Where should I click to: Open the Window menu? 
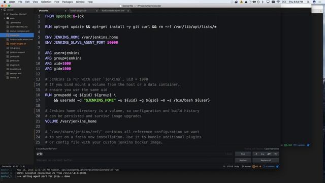(80, 2)
